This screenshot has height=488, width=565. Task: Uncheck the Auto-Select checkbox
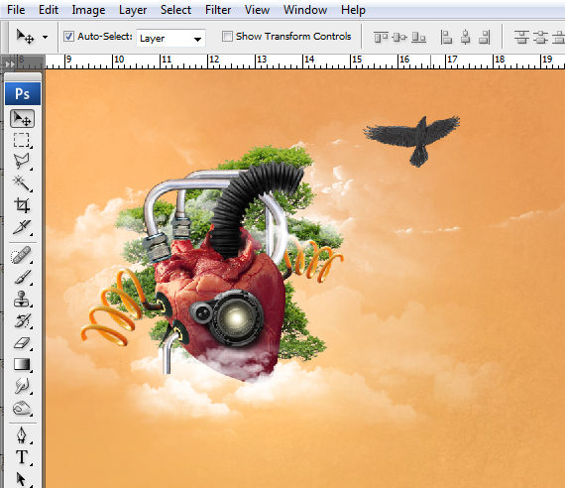(68, 37)
